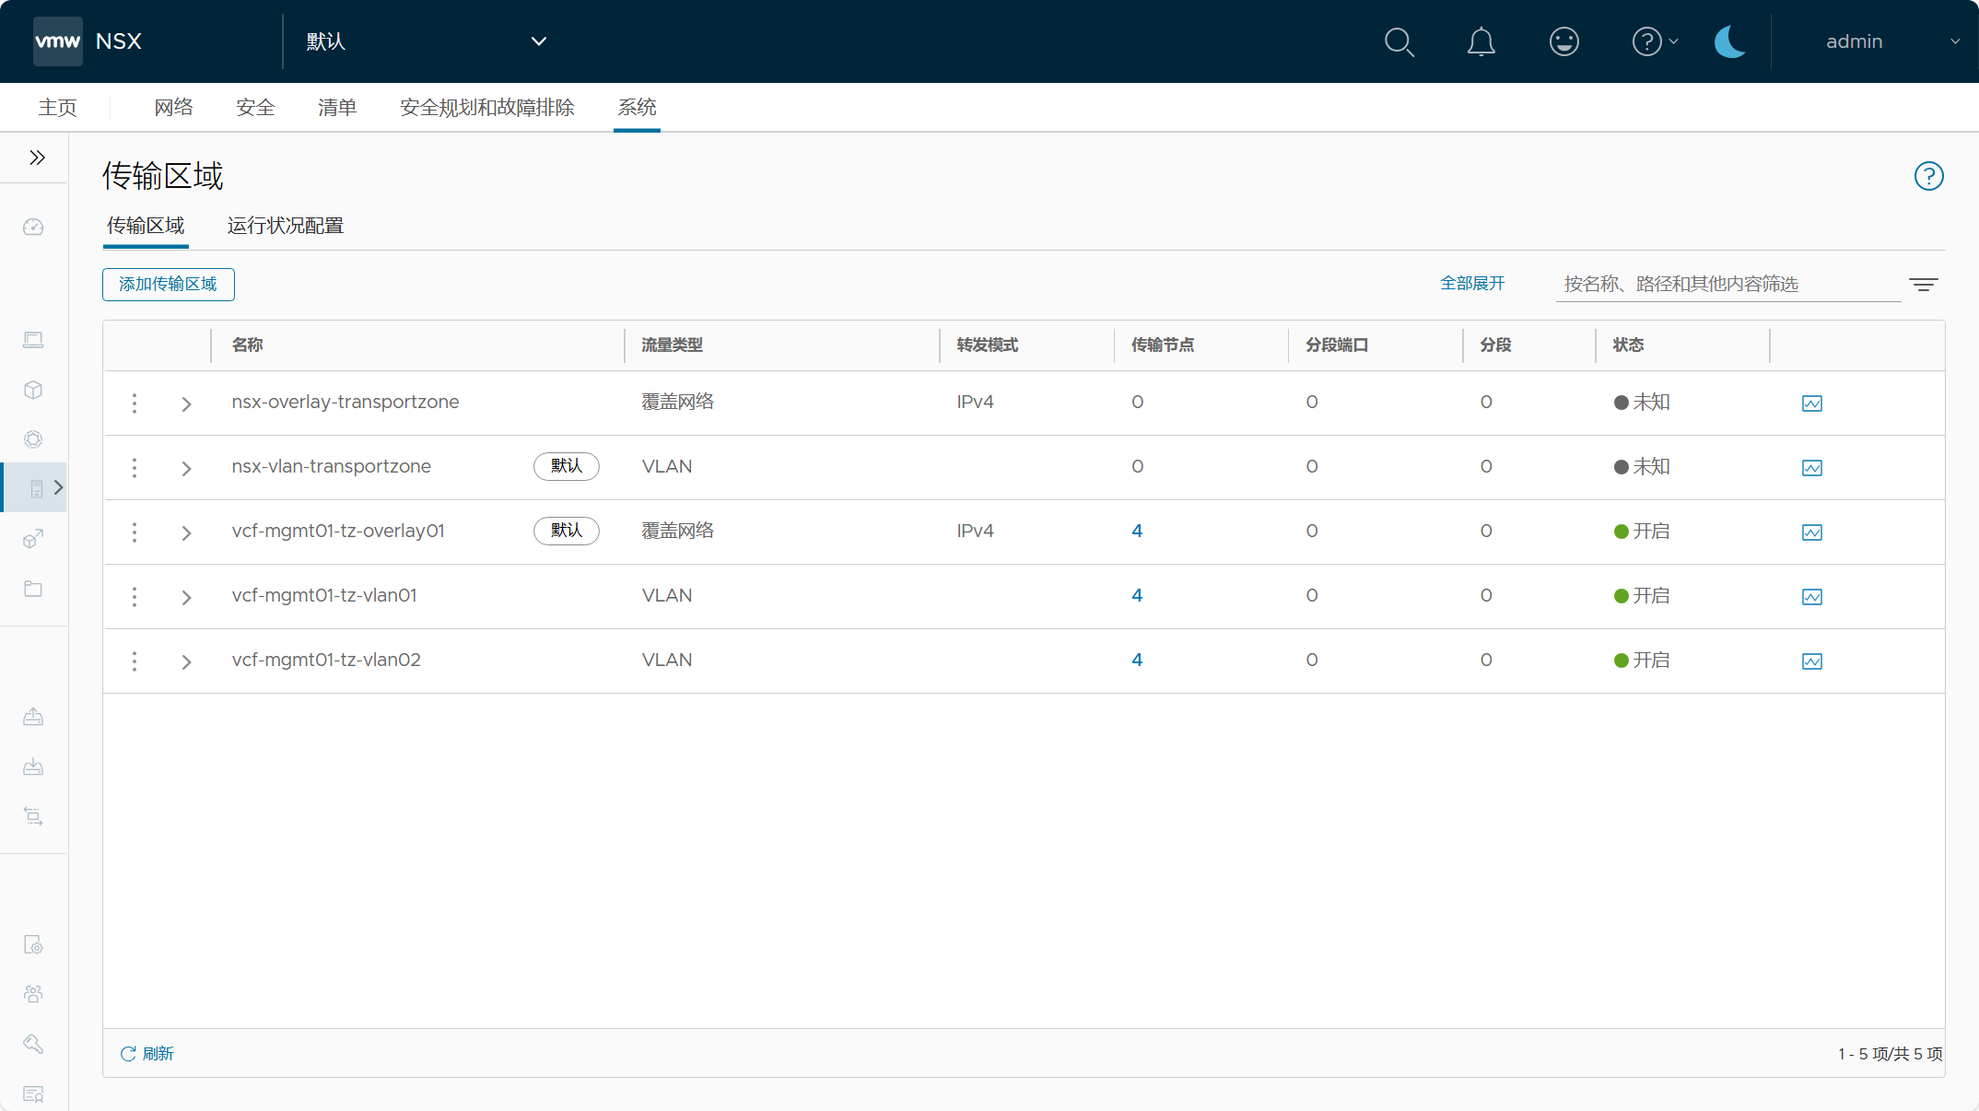
Task: Open actions menu for nsx-overlay-transportzone
Action: tap(135, 403)
